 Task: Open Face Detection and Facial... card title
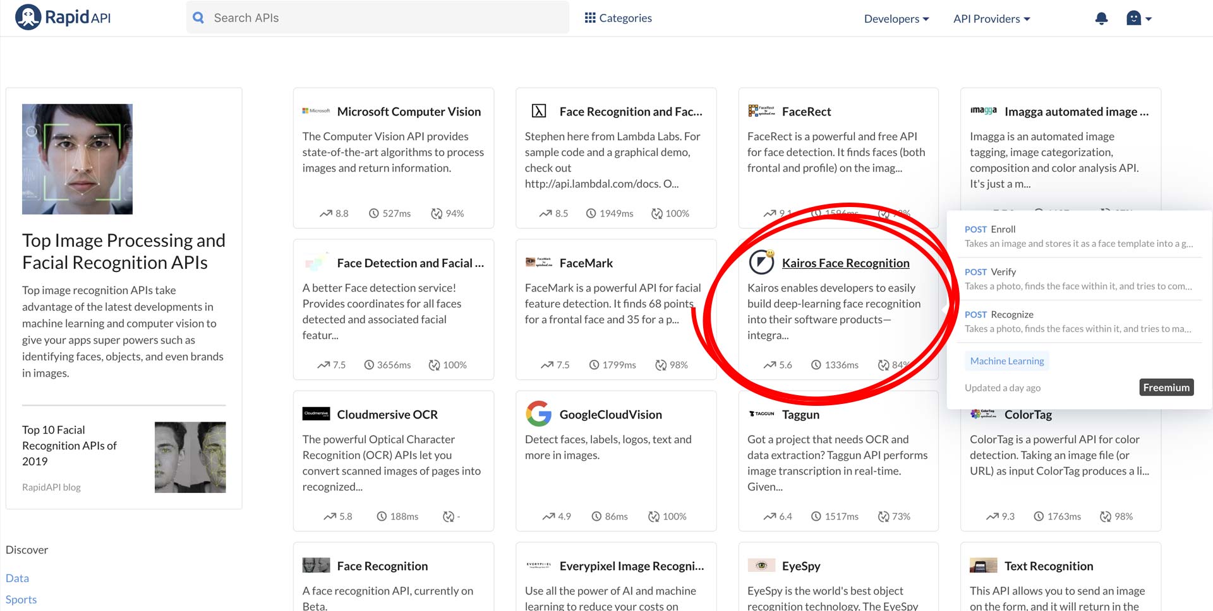click(x=410, y=263)
